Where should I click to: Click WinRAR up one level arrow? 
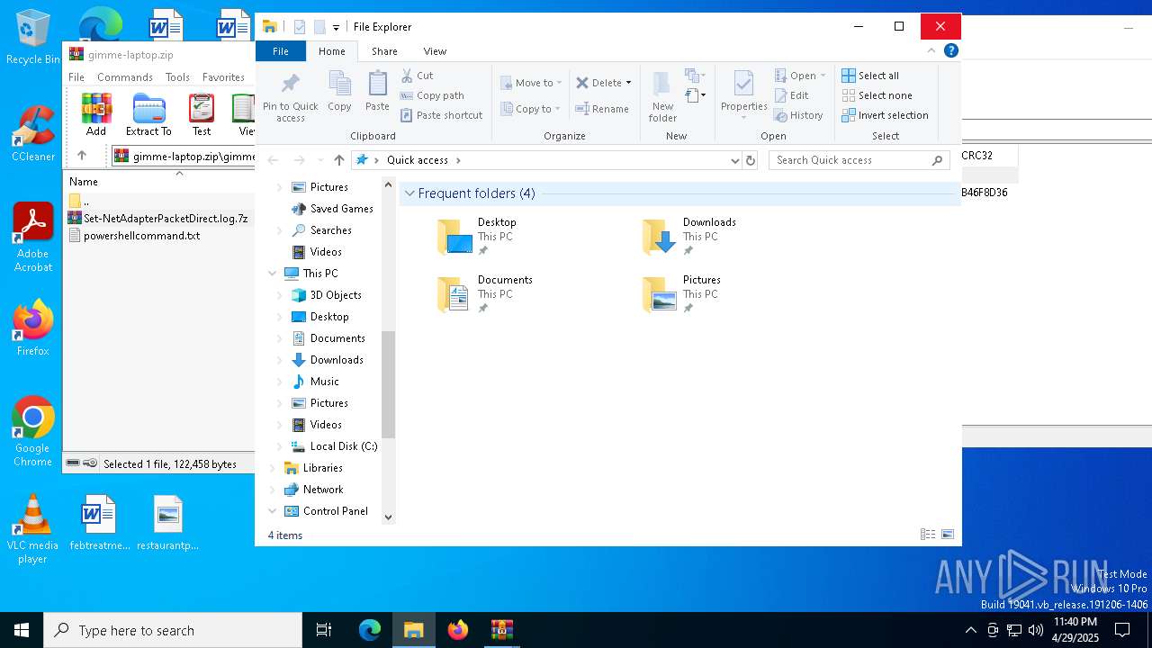[82, 156]
